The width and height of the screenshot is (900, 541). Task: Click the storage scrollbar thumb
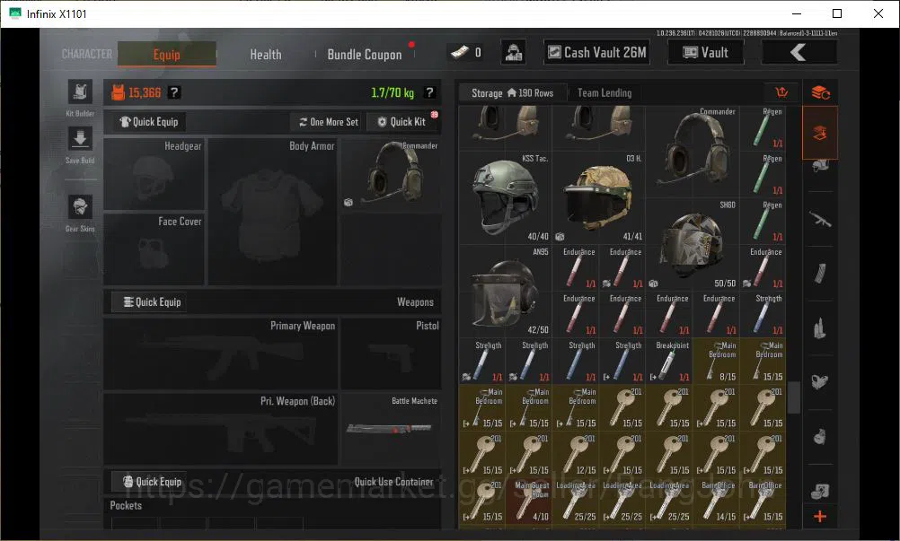coord(794,397)
